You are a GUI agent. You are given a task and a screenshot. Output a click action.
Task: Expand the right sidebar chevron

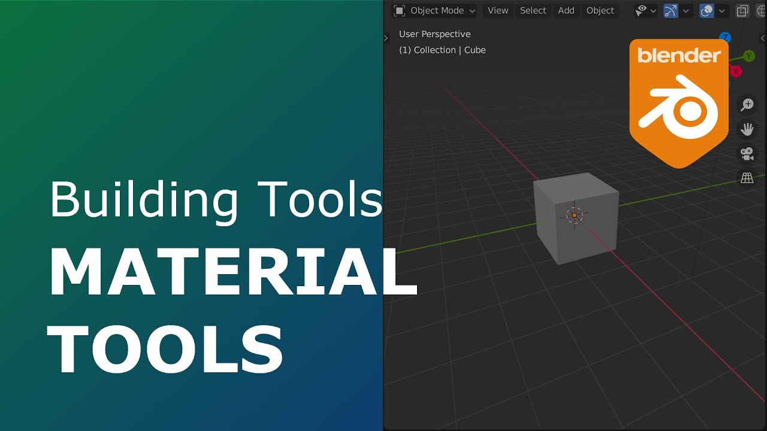pos(763,38)
